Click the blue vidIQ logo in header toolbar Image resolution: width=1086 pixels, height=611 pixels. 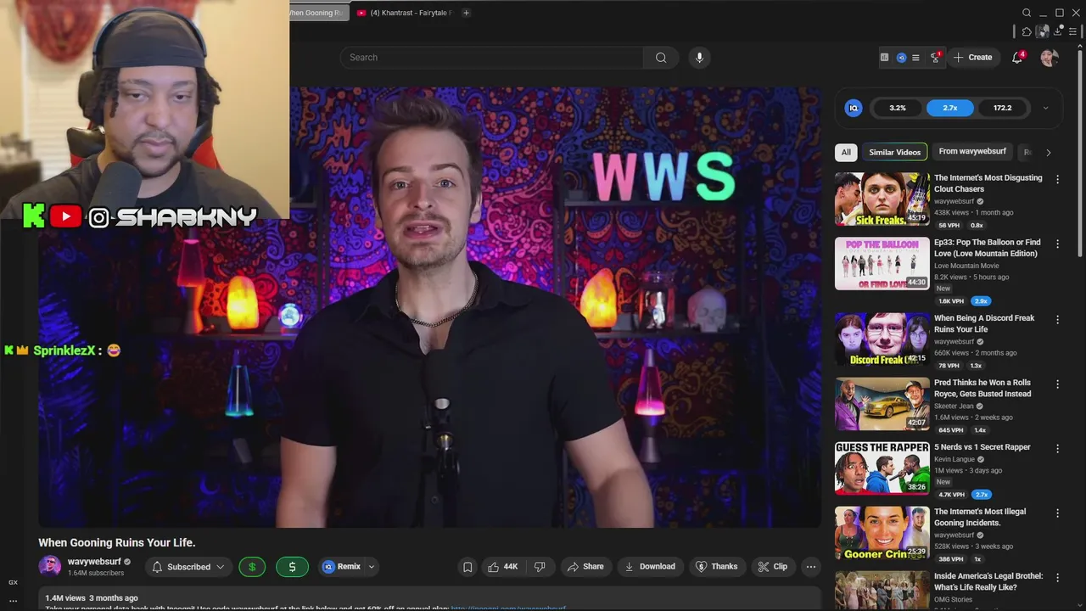click(x=901, y=58)
